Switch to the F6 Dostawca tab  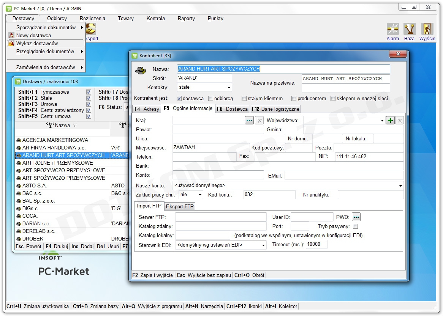click(x=232, y=109)
